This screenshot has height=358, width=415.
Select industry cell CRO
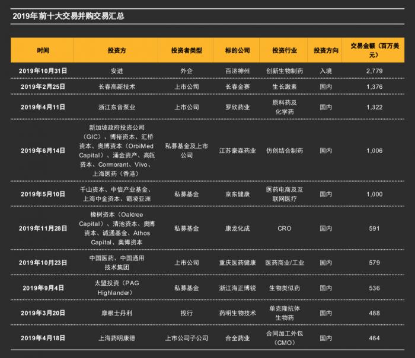[285, 228]
